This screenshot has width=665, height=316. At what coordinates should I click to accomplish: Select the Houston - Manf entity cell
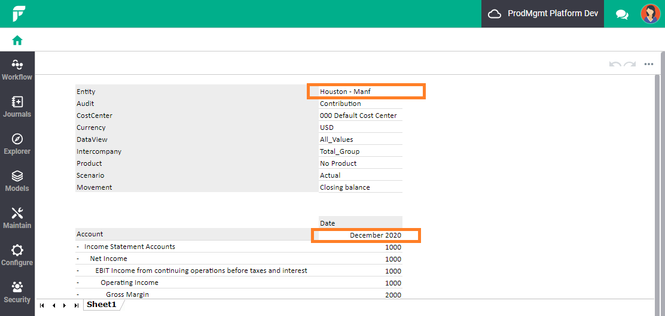367,91
